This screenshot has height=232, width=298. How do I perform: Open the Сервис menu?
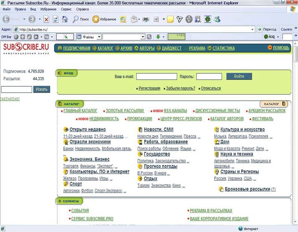point(66,9)
